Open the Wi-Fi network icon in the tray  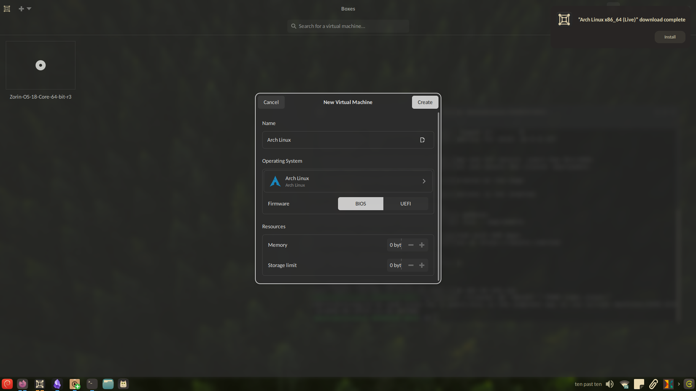[x=624, y=384]
